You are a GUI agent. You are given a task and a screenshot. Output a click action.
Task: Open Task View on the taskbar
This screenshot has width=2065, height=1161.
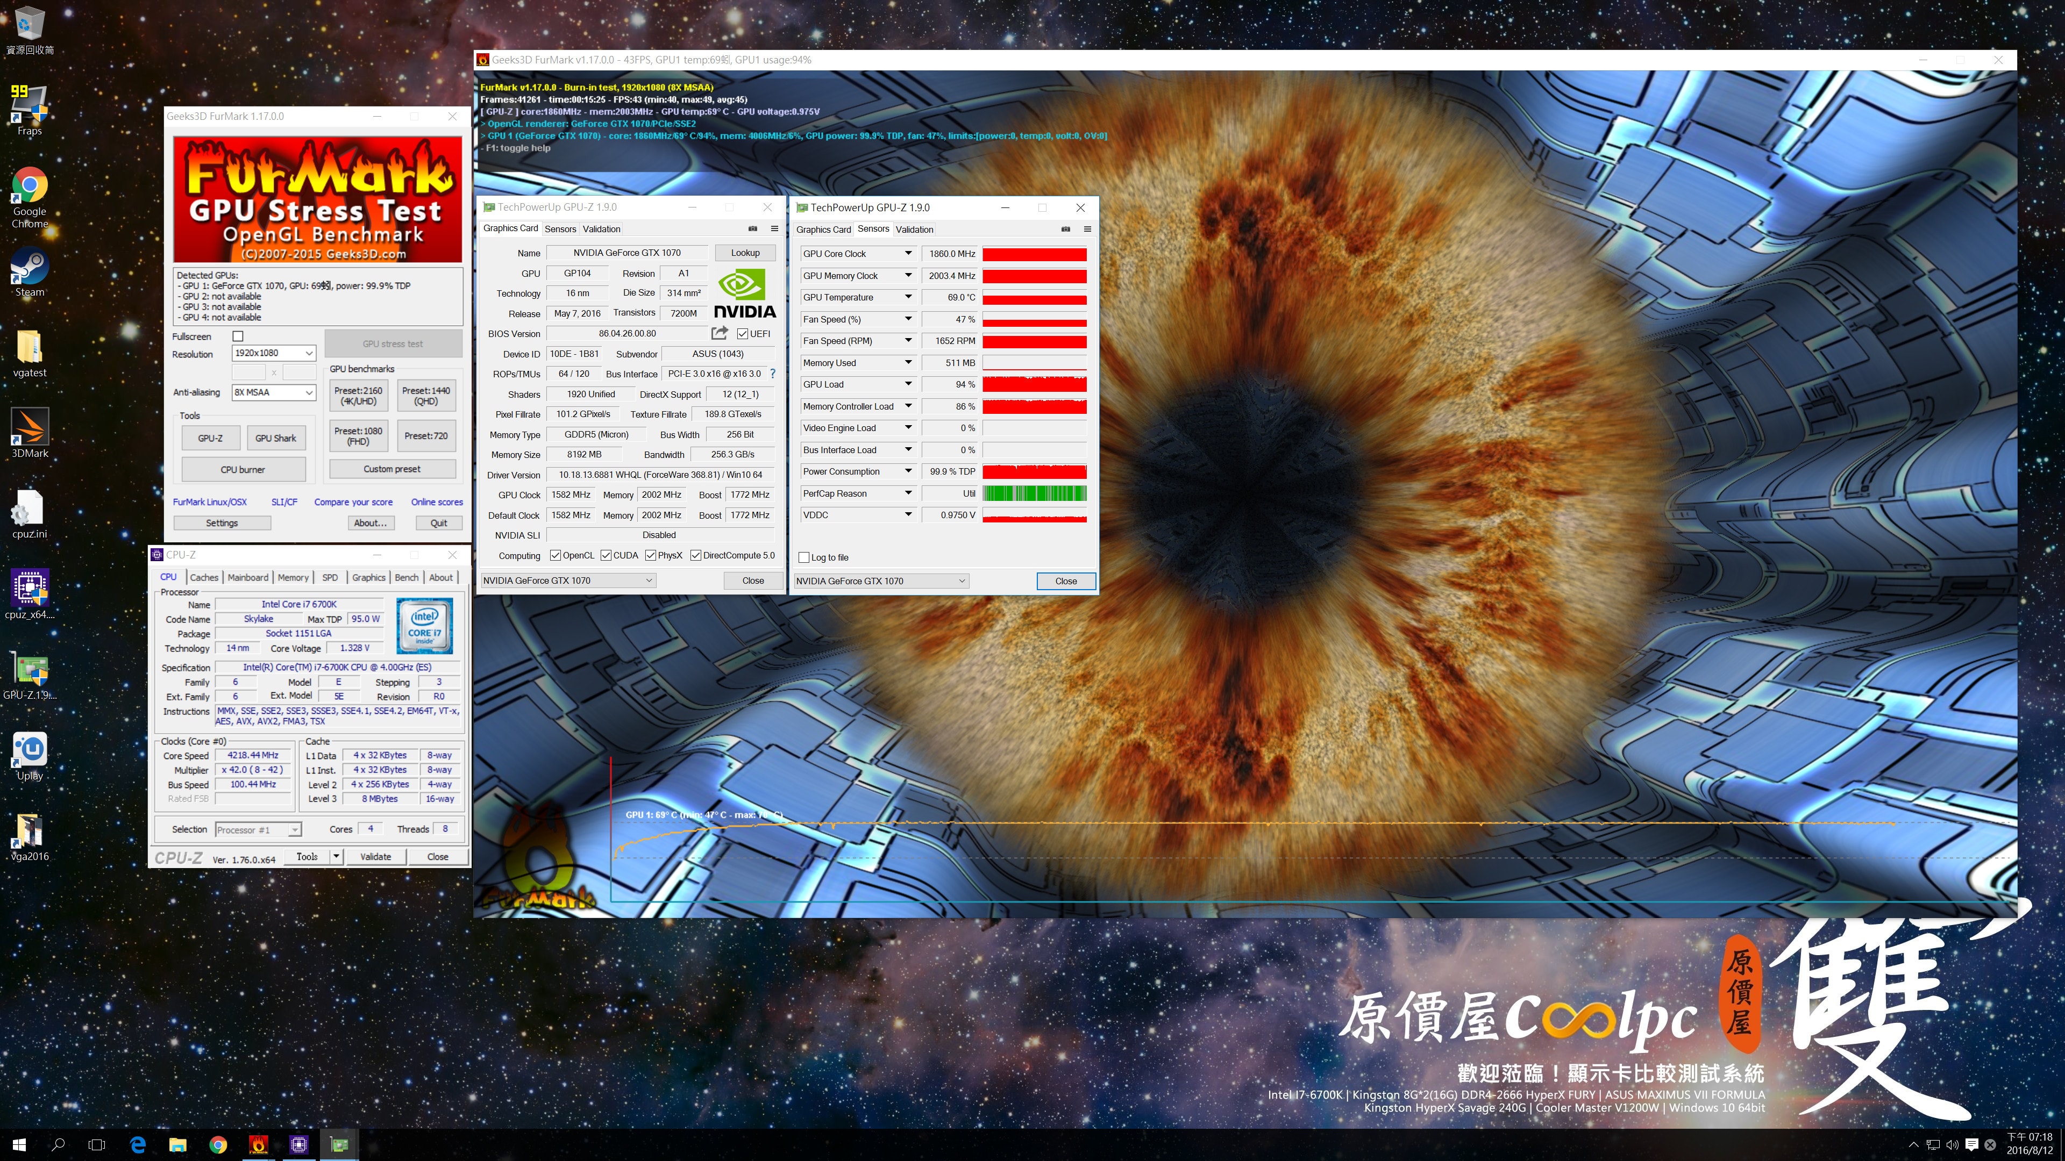(97, 1145)
